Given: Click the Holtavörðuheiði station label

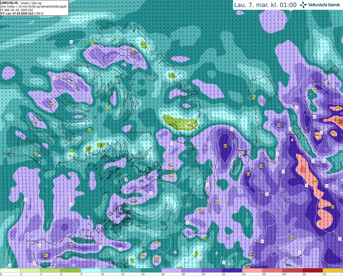Looking at the screenshot, I should [201, 233].
